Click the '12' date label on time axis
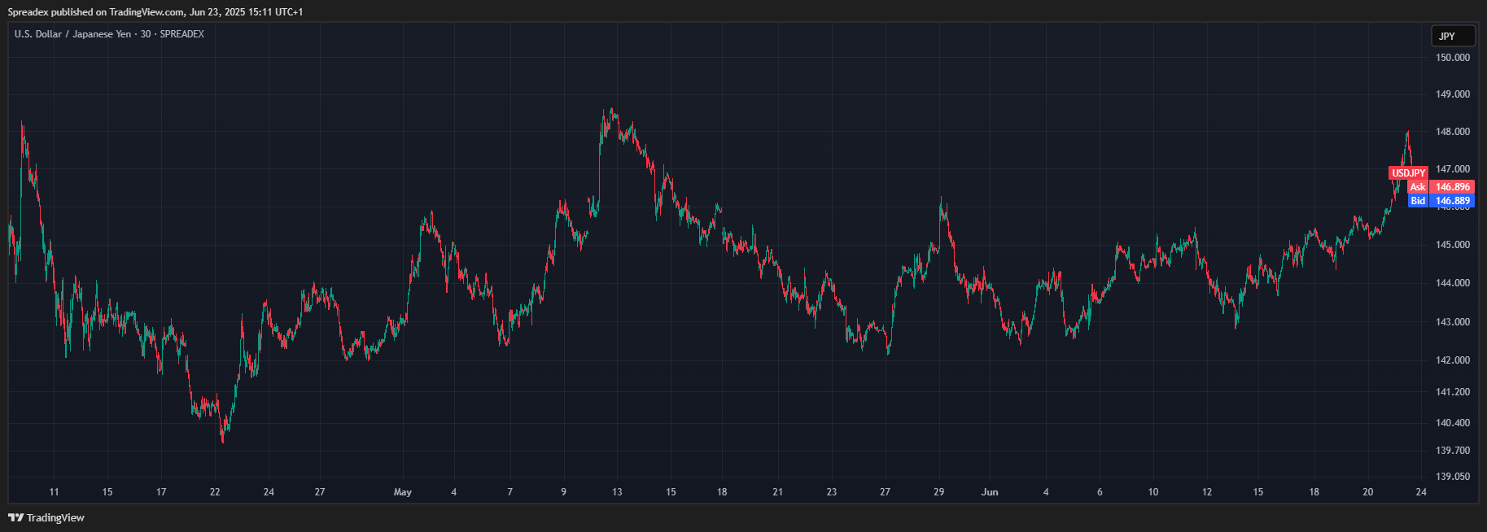The width and height of the screenshot is (1487, 532). tap(1207, 492)
